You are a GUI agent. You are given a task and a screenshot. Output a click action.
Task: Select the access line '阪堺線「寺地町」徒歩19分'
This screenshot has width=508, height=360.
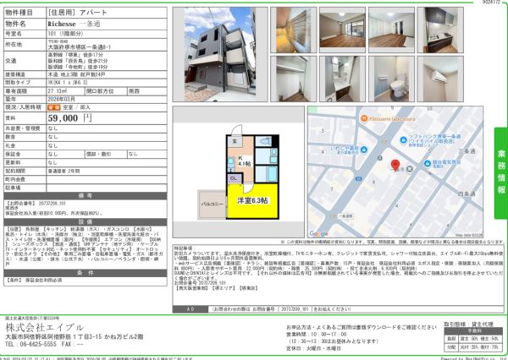click(x=78, y=67)
